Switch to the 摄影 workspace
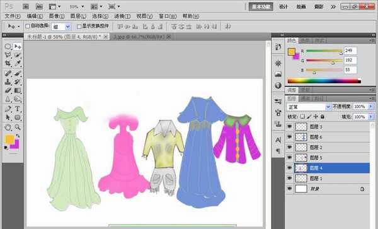Image resolution: width=378 pixels, height=229 pixels. click(319, 7)
